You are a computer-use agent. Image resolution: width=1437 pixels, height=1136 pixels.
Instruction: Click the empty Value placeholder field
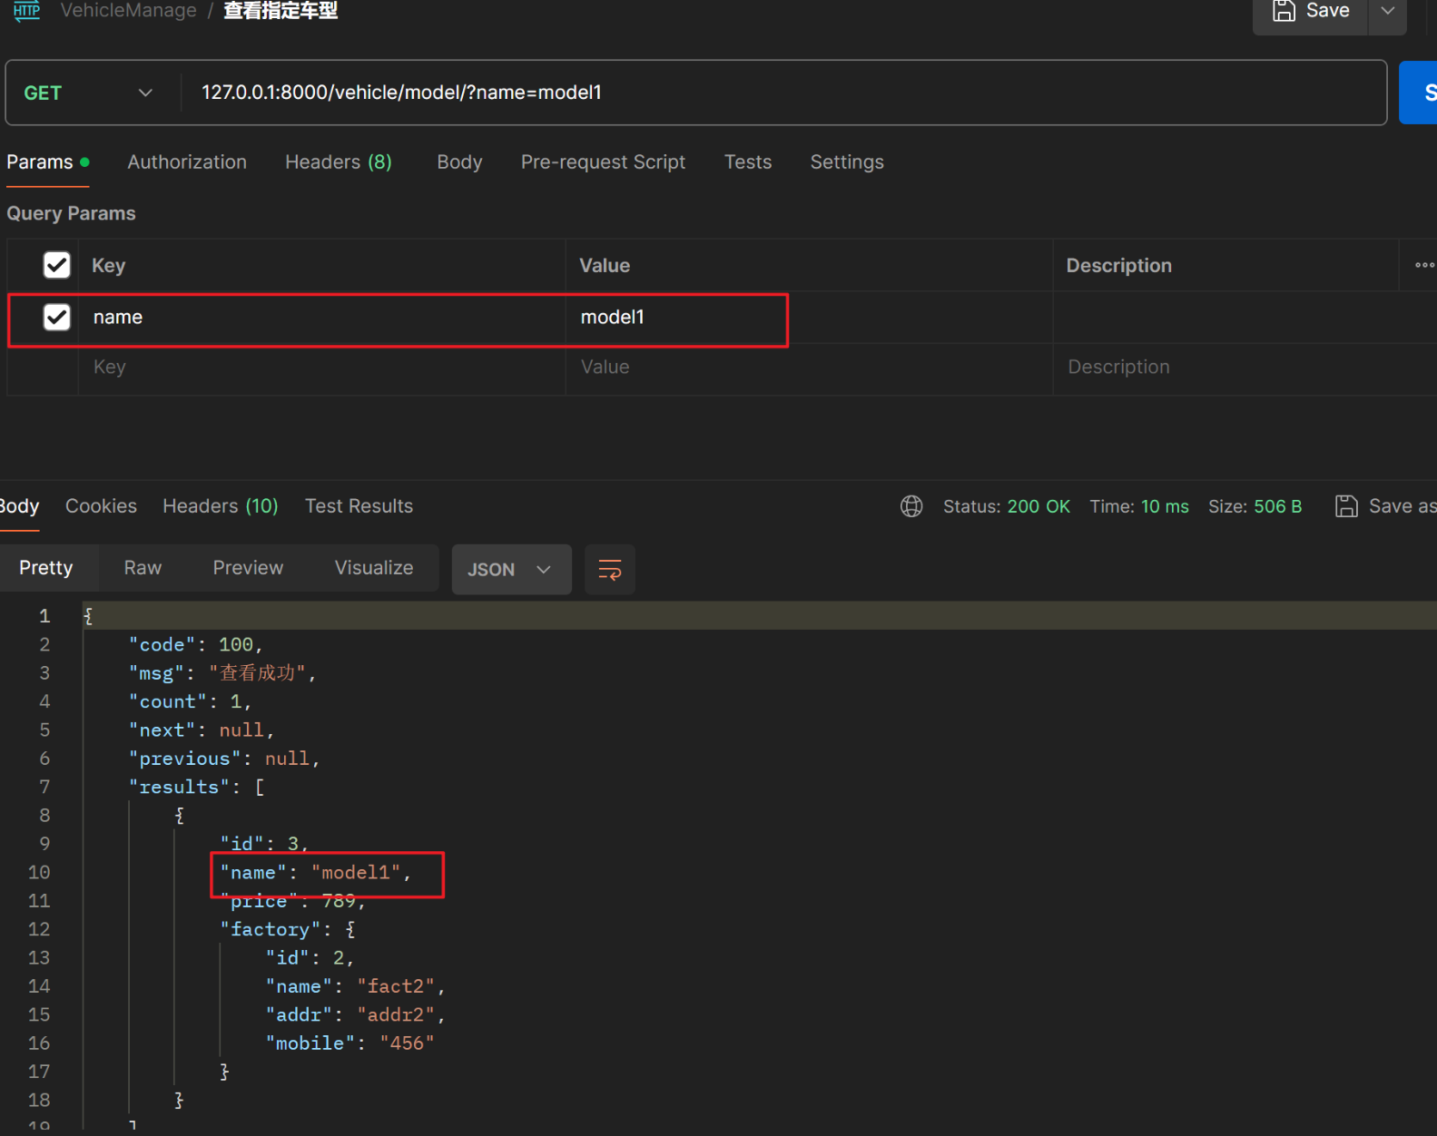pos(808,367)
